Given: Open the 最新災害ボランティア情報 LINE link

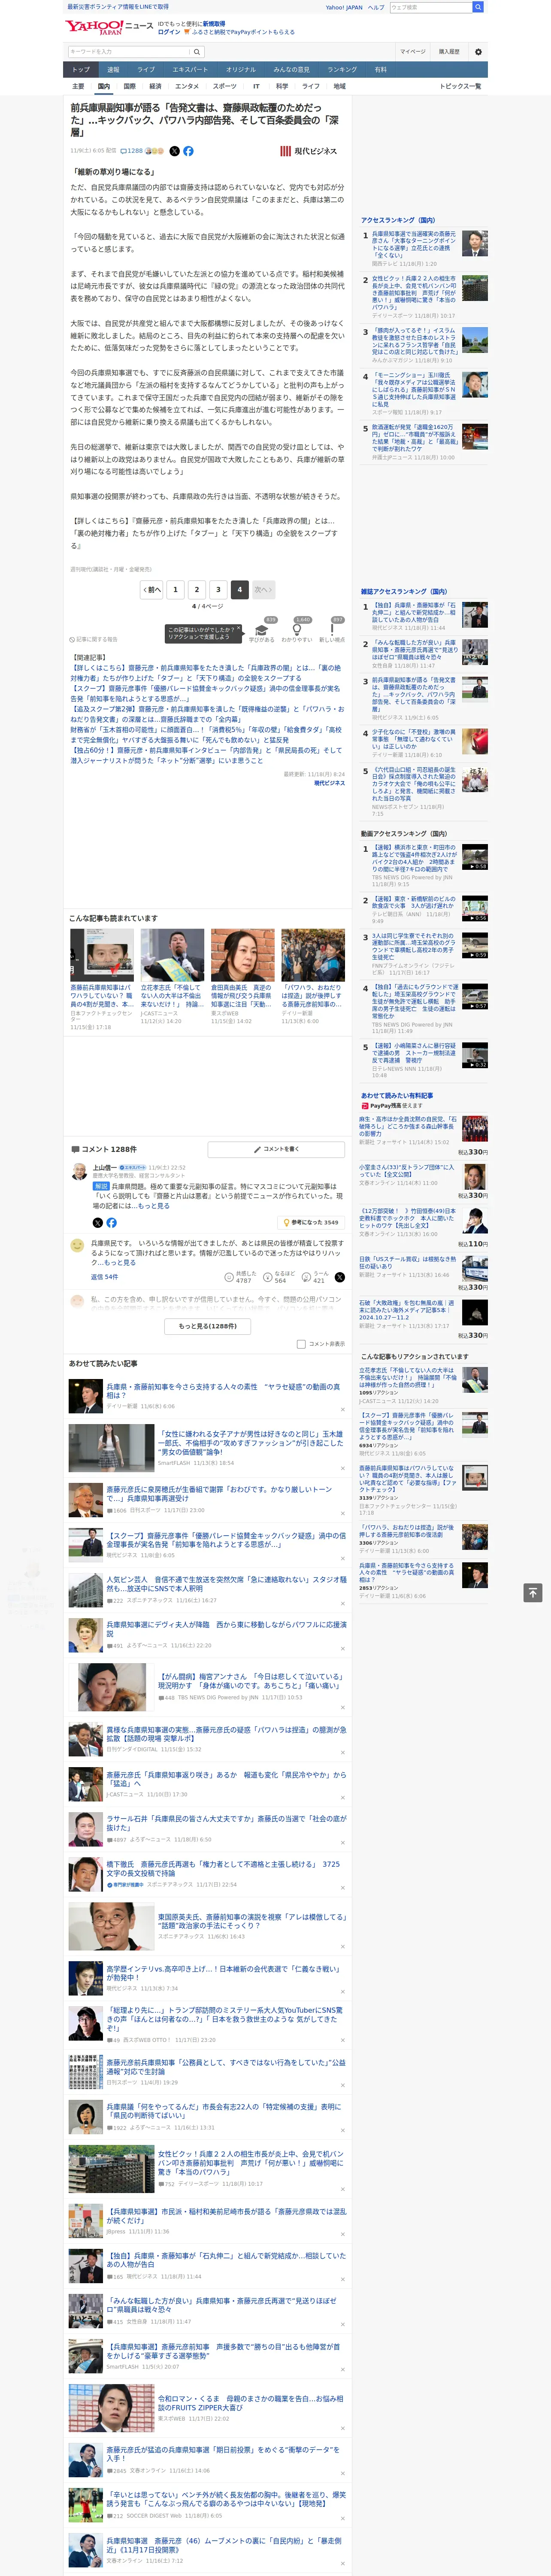Looking at the screenshot, I should coord(117,7).
